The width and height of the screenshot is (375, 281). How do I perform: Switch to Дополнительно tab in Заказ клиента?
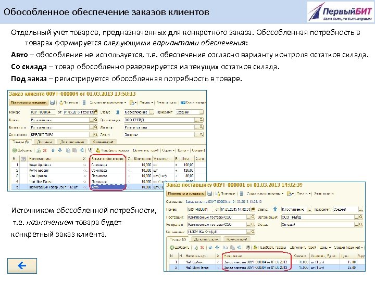pos(72,142)
